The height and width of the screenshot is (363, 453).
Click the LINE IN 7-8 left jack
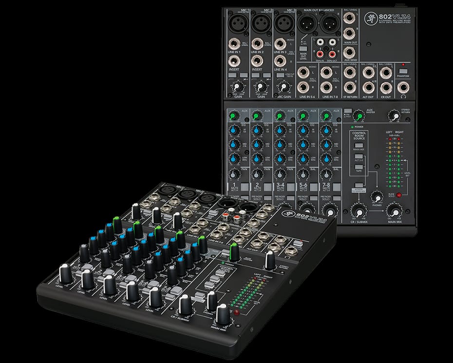point(326,73)
